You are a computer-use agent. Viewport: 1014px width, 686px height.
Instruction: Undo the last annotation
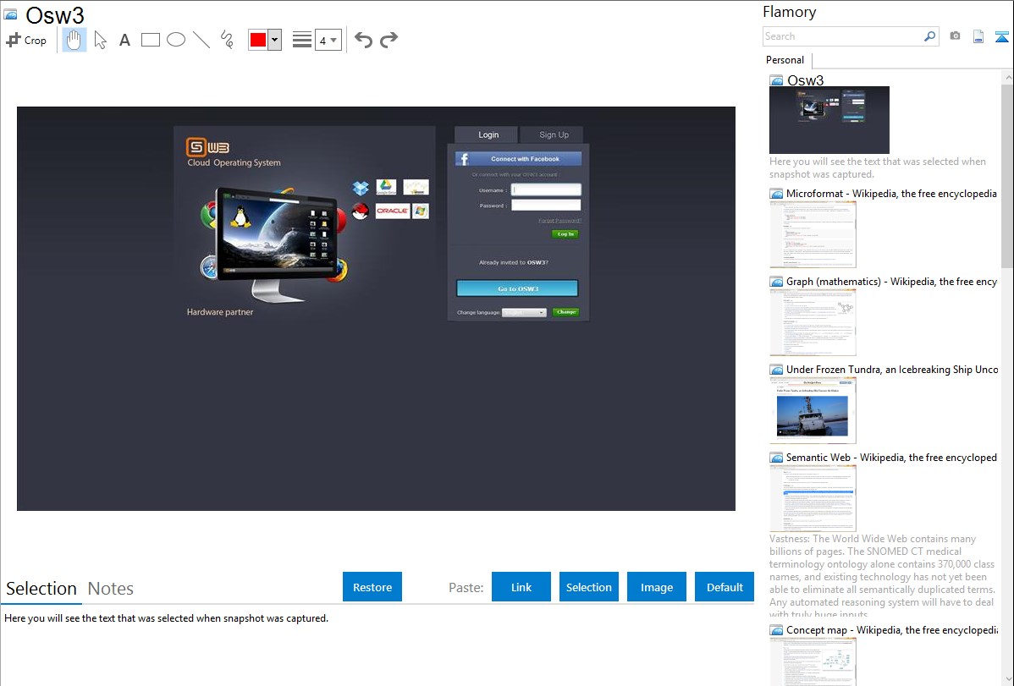363,40
